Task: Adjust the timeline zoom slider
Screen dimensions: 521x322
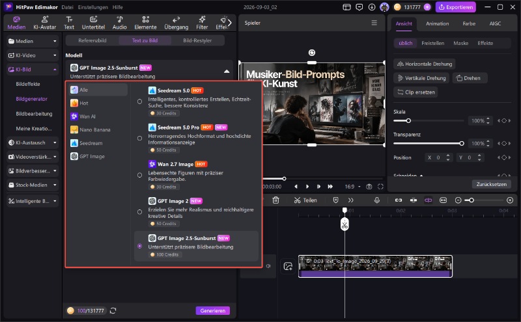Action: click(x=471, y=200)
